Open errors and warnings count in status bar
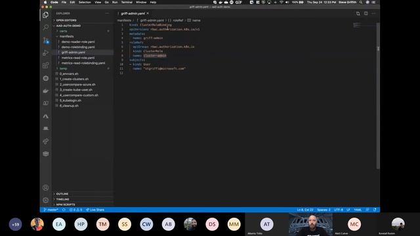 (76, 210)
